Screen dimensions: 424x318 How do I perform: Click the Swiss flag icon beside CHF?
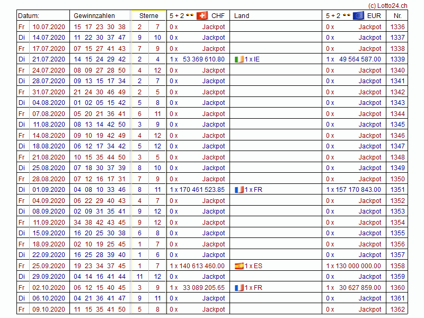(x=202, y=15)
